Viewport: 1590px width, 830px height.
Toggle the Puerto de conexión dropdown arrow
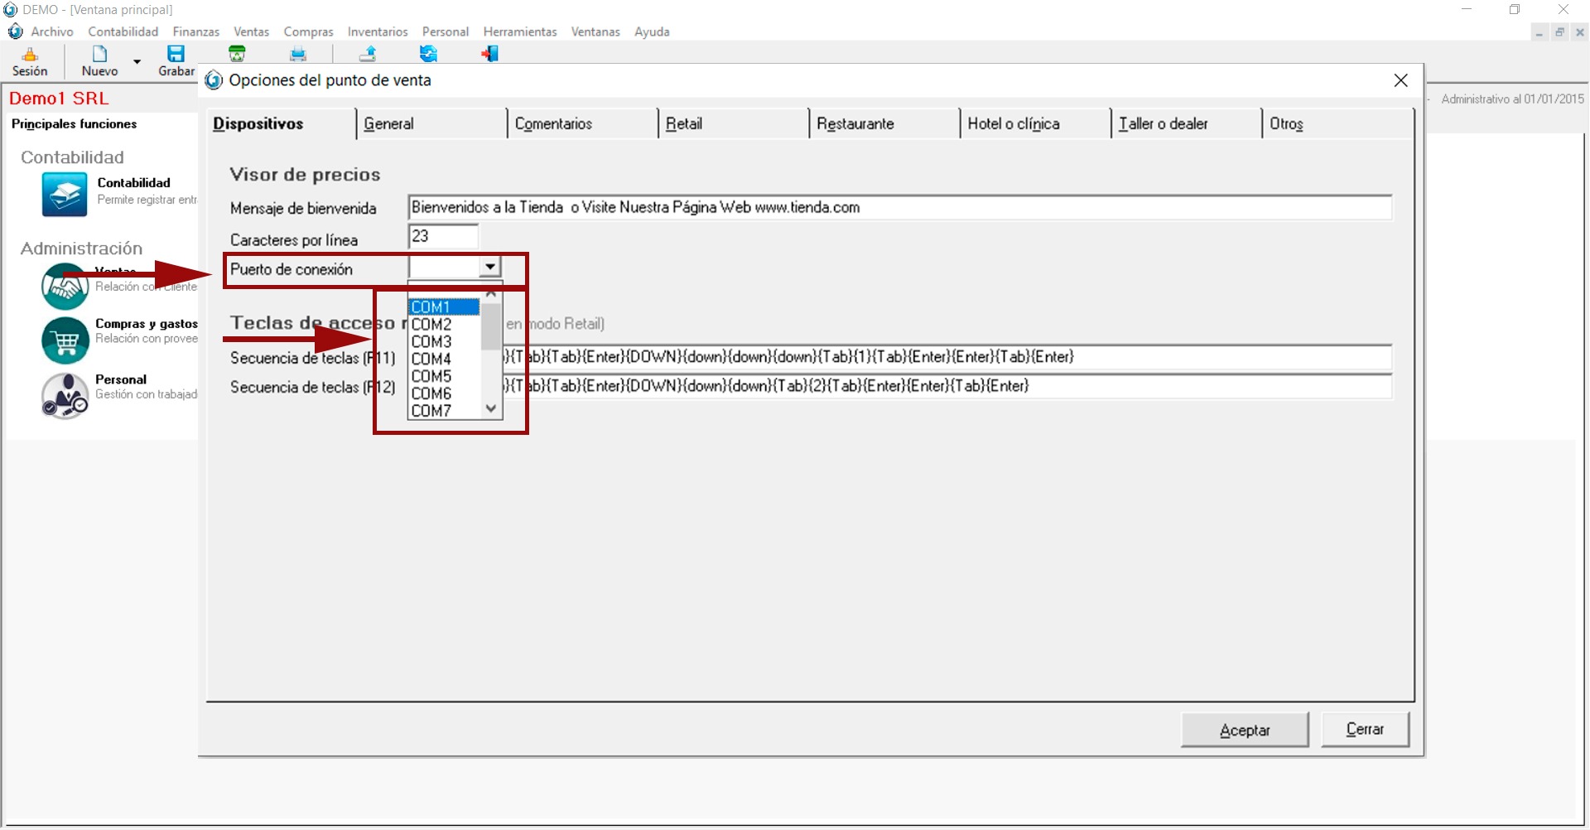coord(490,267)
